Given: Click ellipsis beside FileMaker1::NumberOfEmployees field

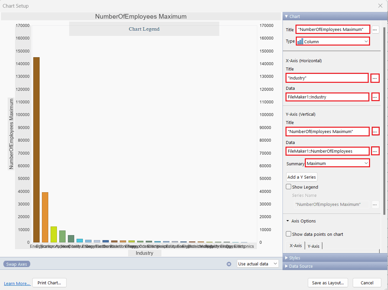Looking at the screenshot, I should tap(375, 151).
